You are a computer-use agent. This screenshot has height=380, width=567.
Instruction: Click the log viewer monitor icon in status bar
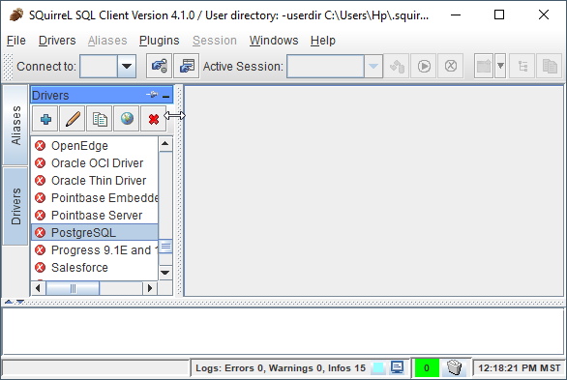pos(397,367)
